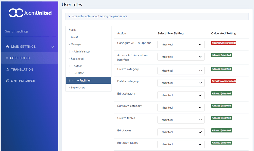Open the Create category setting dropdown
254x151 pixels.
click(x=181, y=71)
